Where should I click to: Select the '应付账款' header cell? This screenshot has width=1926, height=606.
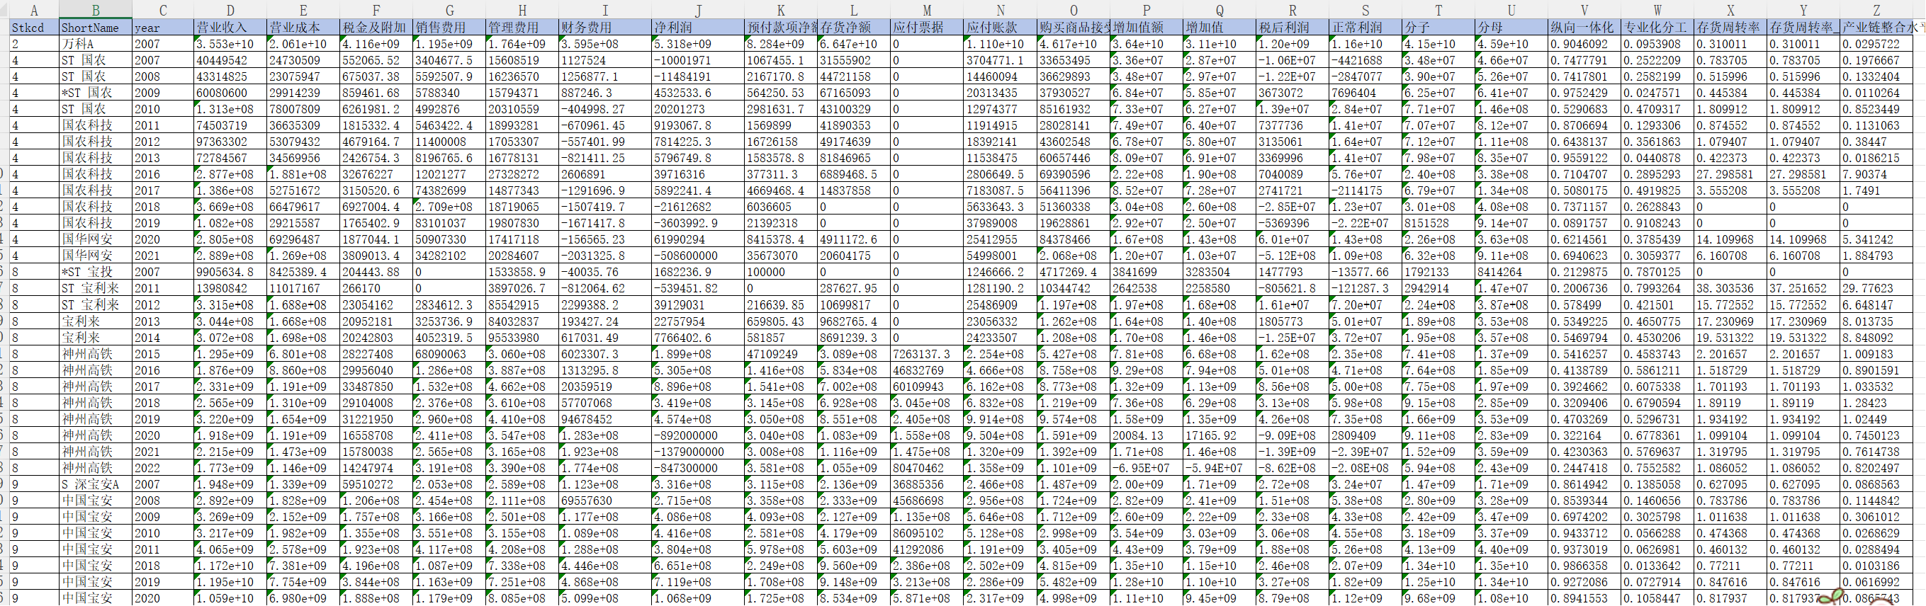click(1000, 28)
